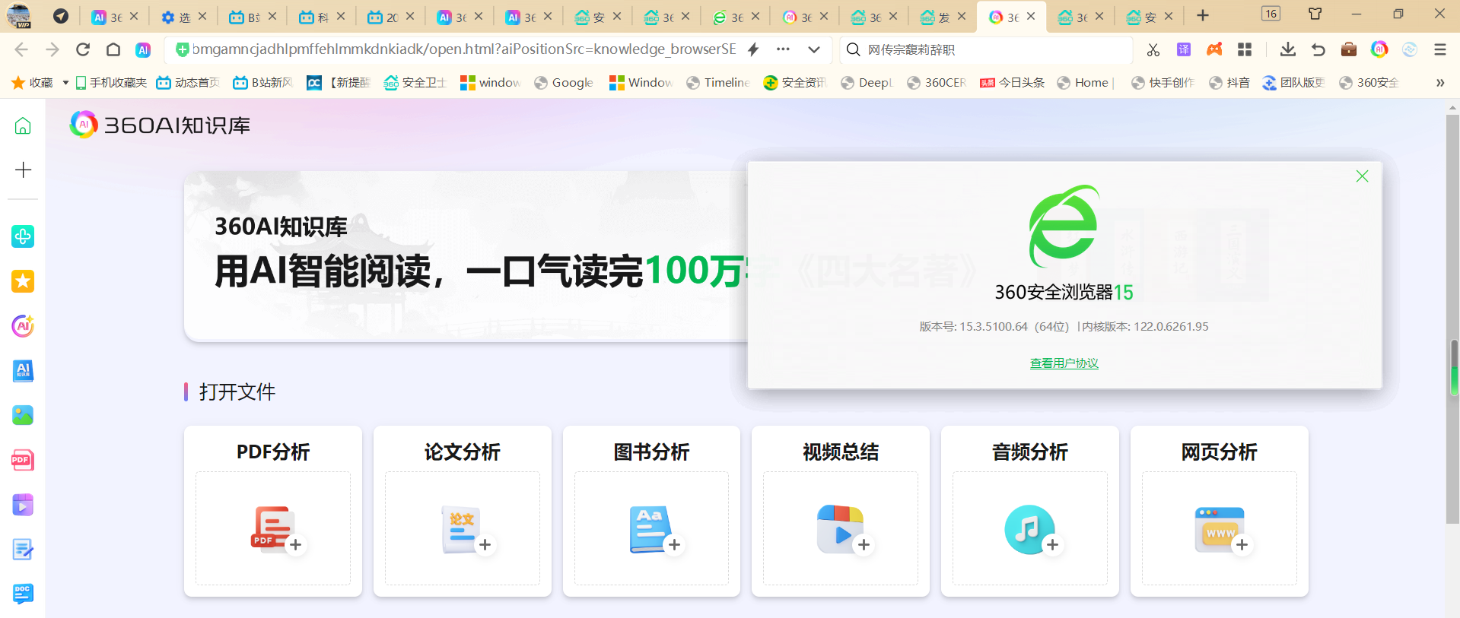
Task: Reload the page with the refresh icon
Action: [x=83, y=49]
